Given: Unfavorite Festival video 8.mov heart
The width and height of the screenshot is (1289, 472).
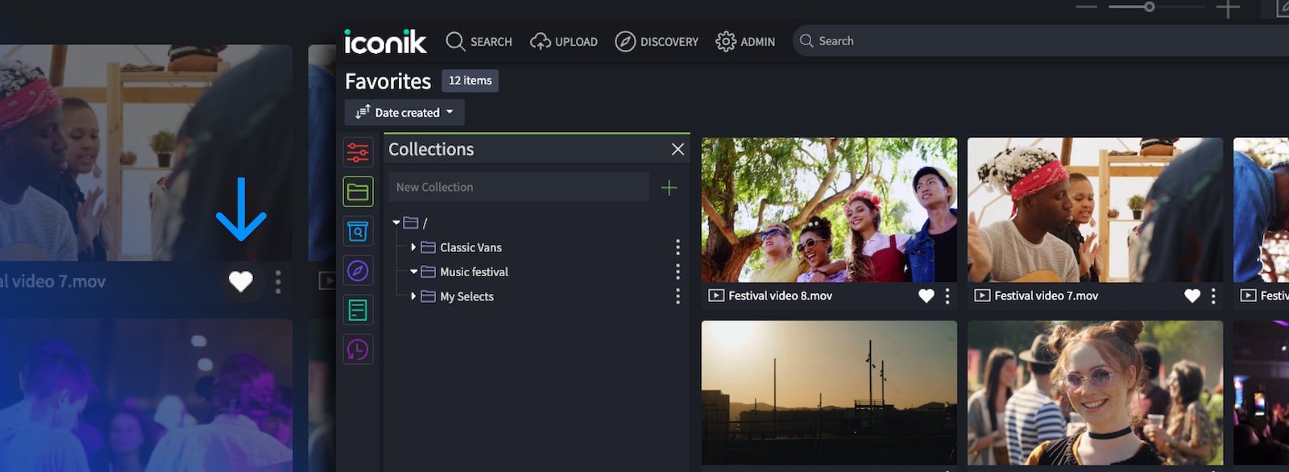Looking at the screenshot, I should click(926, 296).
